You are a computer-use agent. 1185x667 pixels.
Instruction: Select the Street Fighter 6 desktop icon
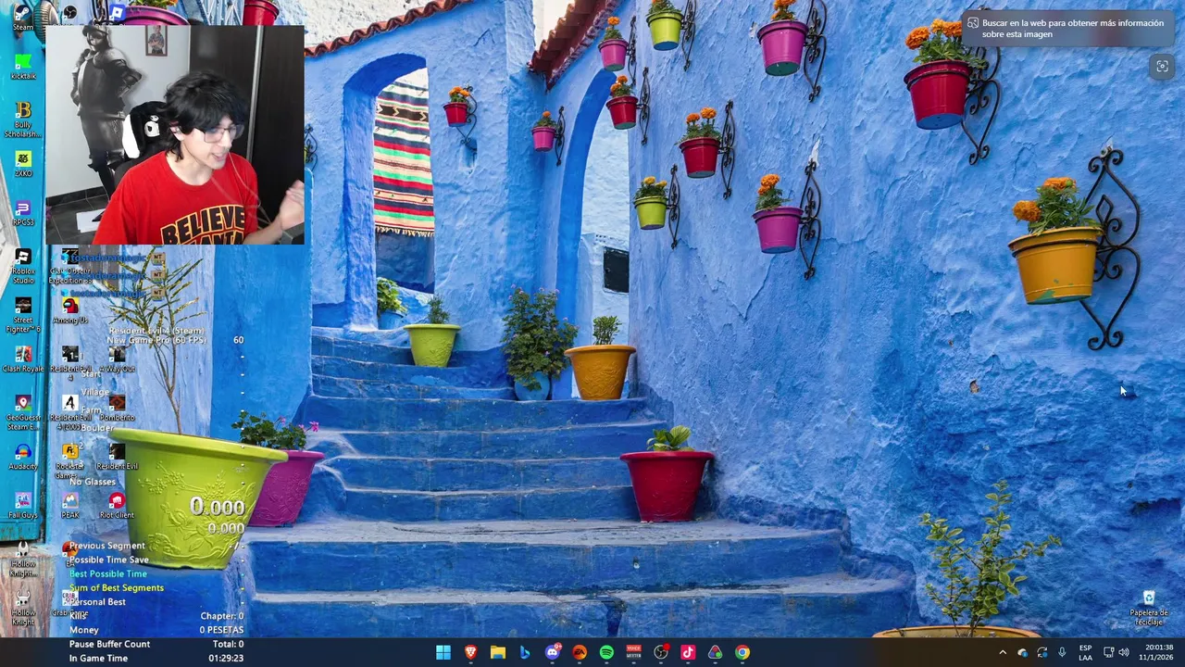[x=23, y=314]
